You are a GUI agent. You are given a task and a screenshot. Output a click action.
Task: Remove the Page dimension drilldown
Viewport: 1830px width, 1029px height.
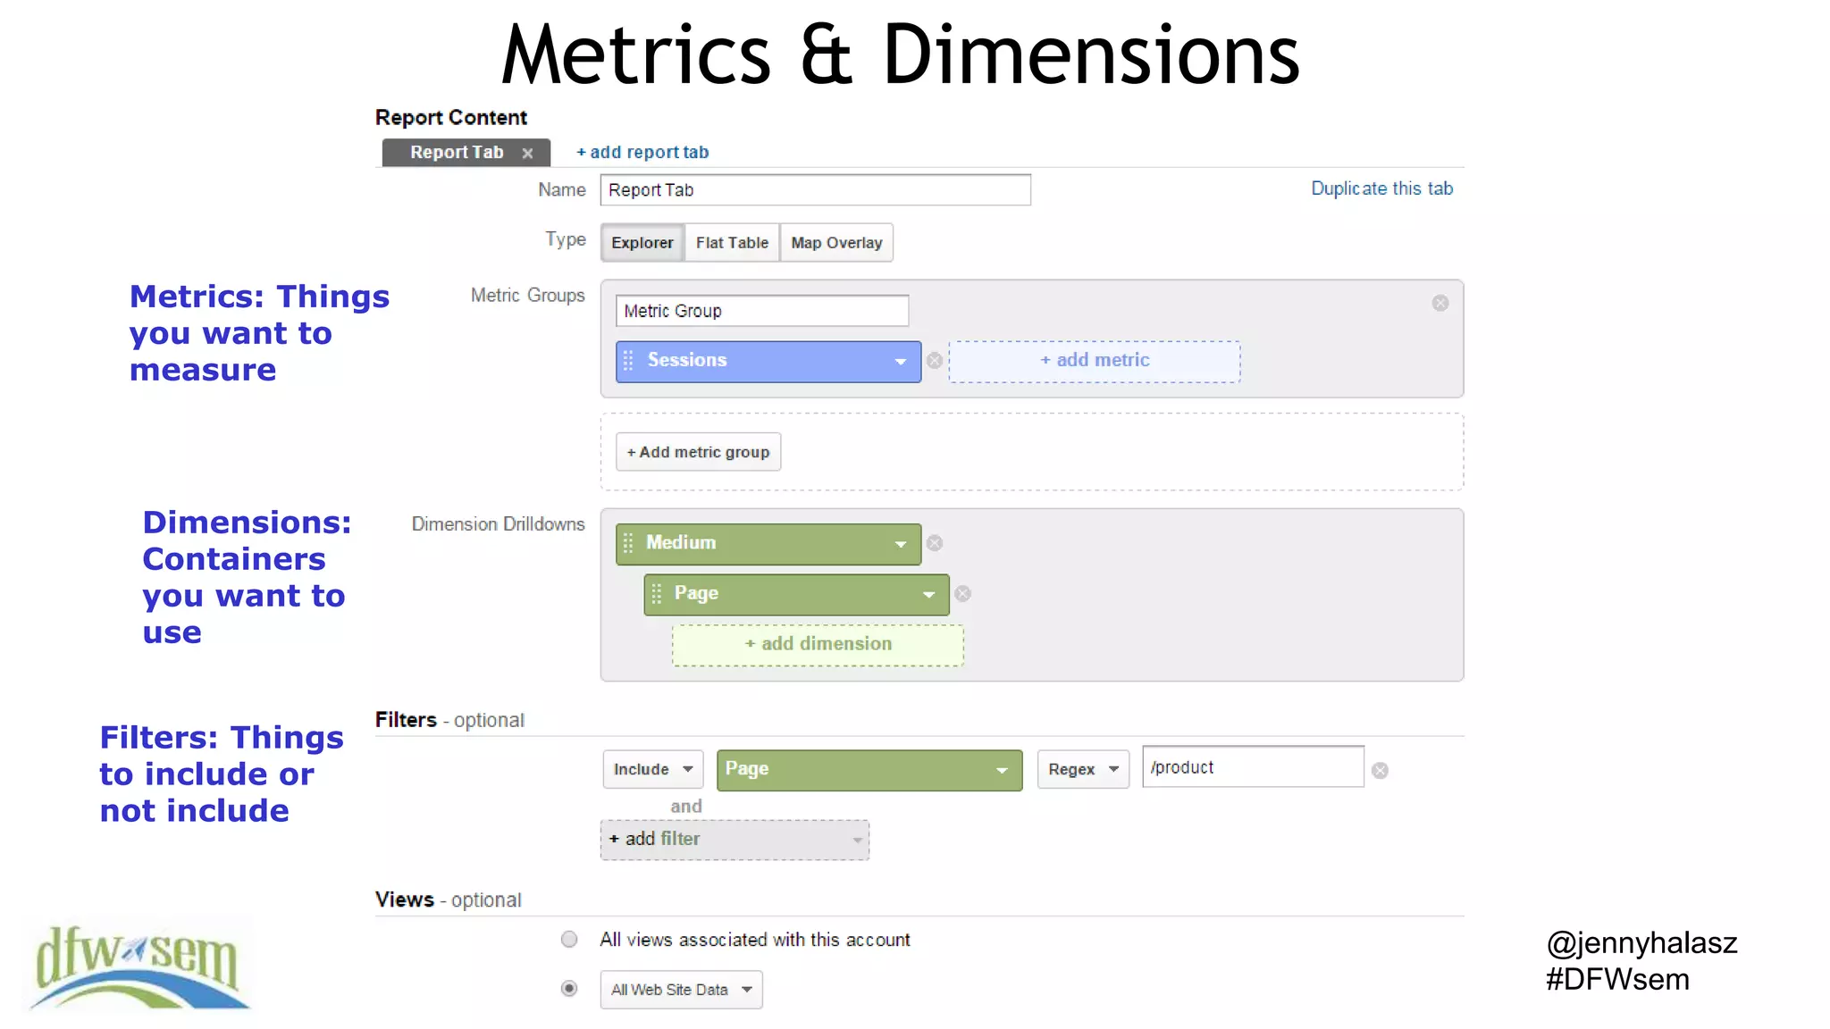point(962,594)
